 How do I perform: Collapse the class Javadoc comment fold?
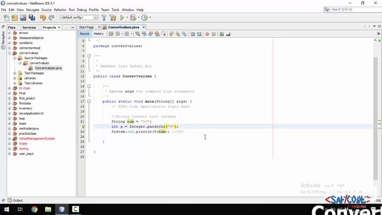[x=89, y=56]
